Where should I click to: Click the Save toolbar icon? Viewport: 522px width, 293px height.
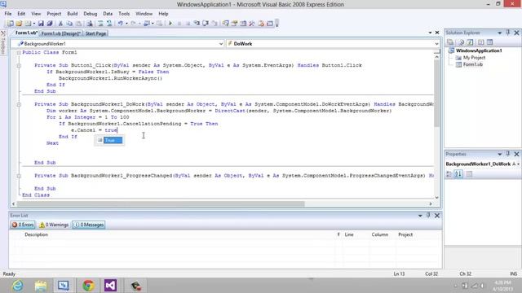[41, 24]
